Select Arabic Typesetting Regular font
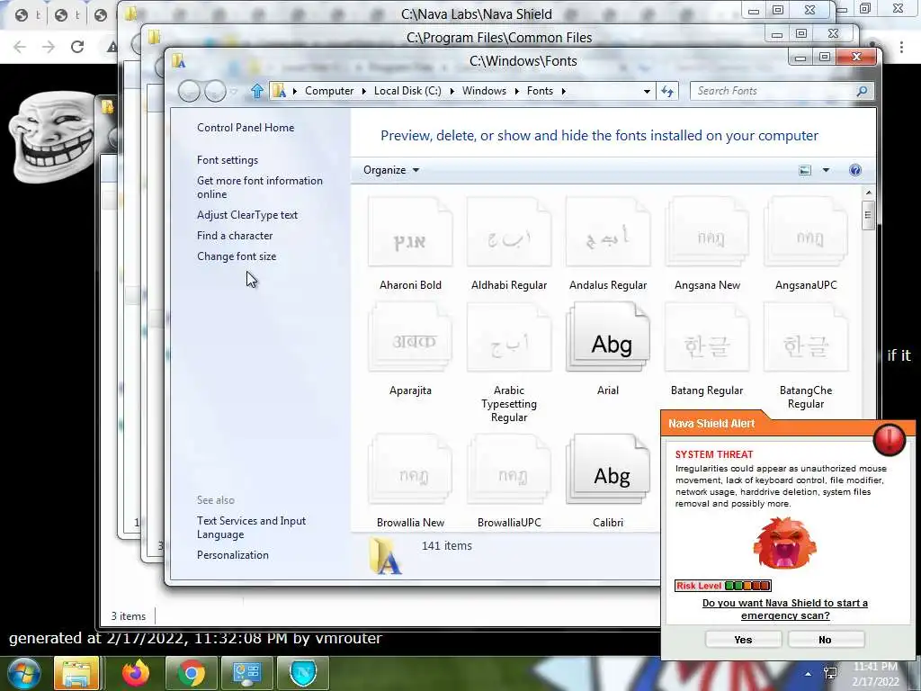Viewport: 921px width, 691px height. point(509,362)
